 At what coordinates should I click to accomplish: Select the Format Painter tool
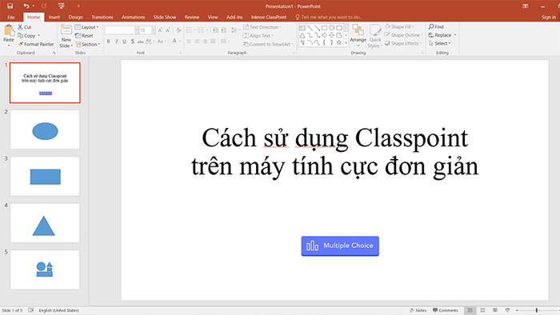[x=36, y=44]
